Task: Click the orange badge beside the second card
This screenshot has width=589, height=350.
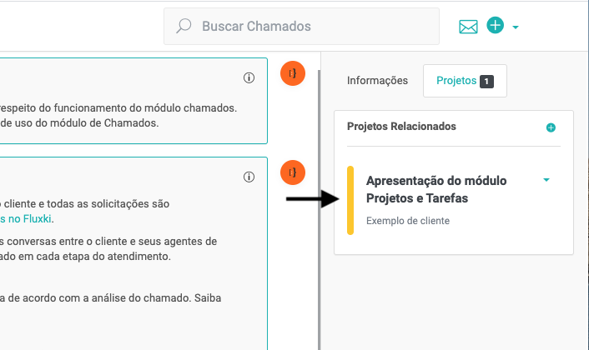Action: 293,172
